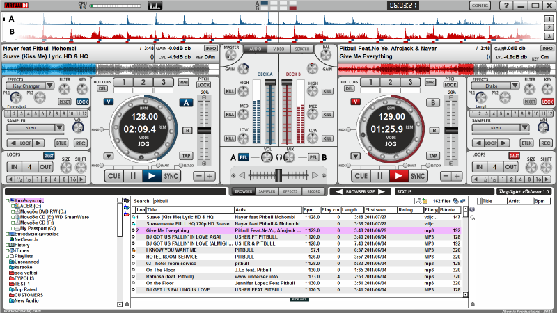Toggle deck A pitch LOCK

pos(203,85)
